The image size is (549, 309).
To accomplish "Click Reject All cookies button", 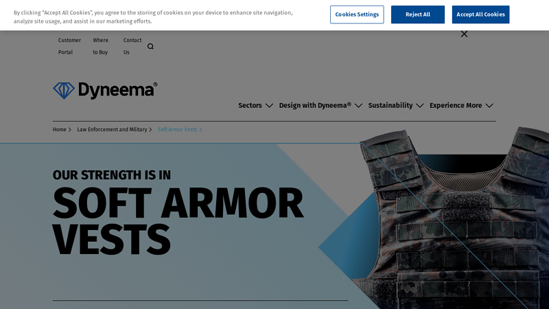I will (418, 14).
